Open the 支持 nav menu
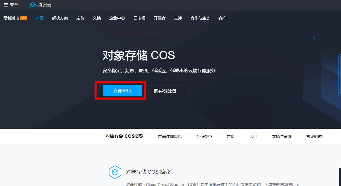341x186 pixels. (178, 18)
